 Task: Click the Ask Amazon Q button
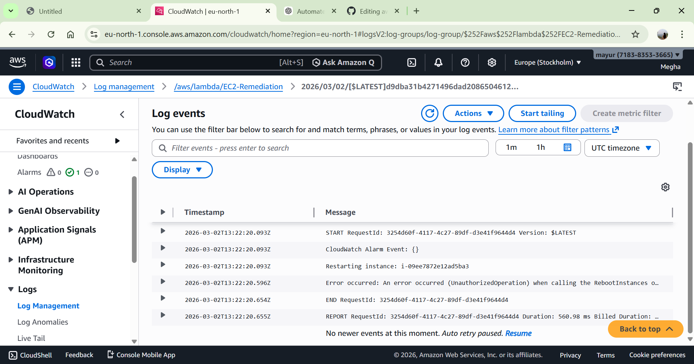(x=343, y=62)
